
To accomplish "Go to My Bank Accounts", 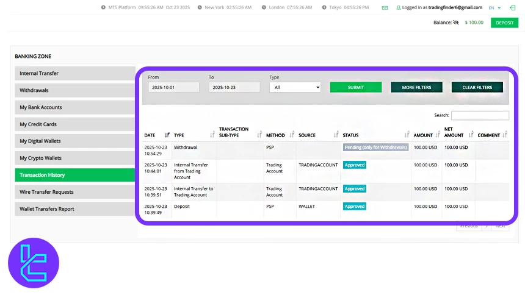I will [x=75, y=107].
